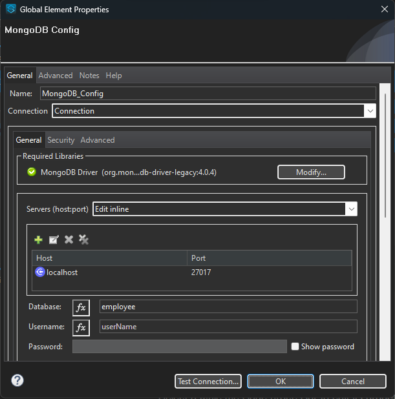The width and height of the screenshot is (395, 399).
Task: Switch to the top-level Advanced tab
Action: [x=56, y=76]
